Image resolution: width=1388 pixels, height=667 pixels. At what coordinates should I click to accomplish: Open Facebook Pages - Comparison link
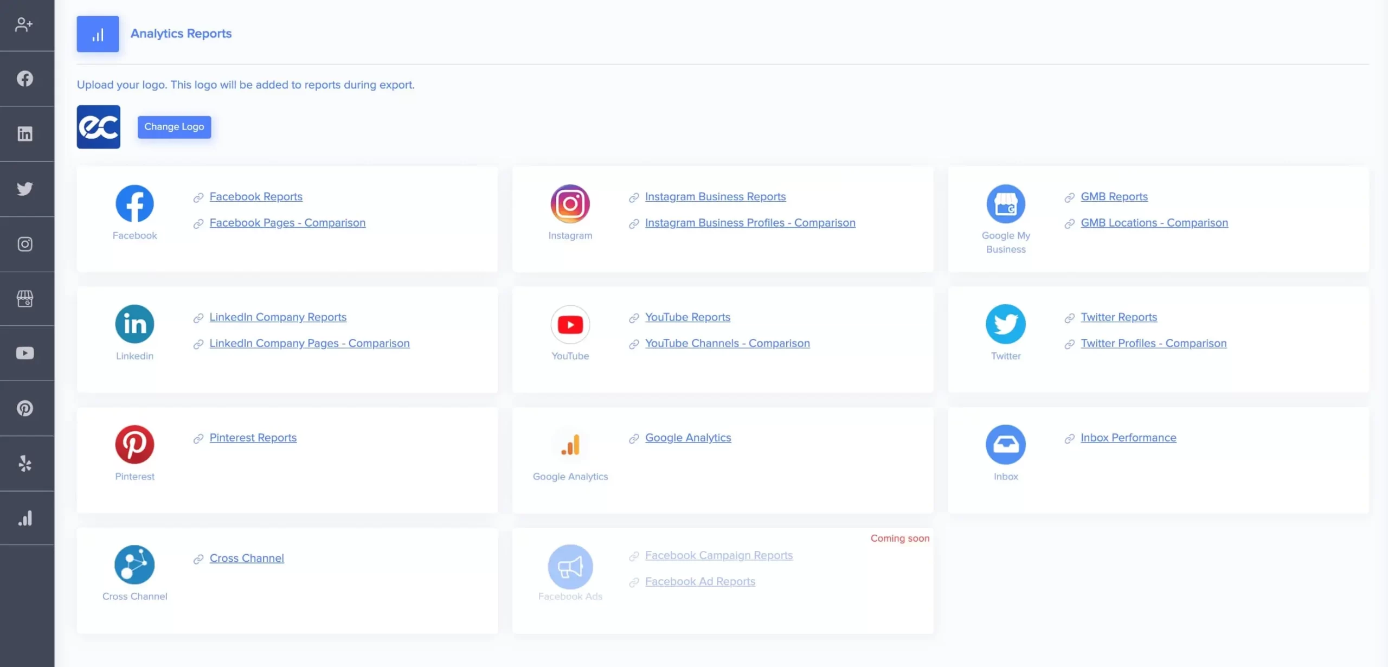[x=287, y=223]
